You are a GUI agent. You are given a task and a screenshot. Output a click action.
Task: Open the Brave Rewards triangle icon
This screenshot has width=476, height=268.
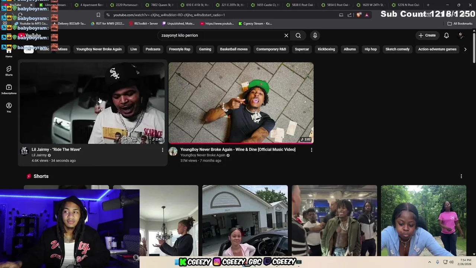pos(367,15)
